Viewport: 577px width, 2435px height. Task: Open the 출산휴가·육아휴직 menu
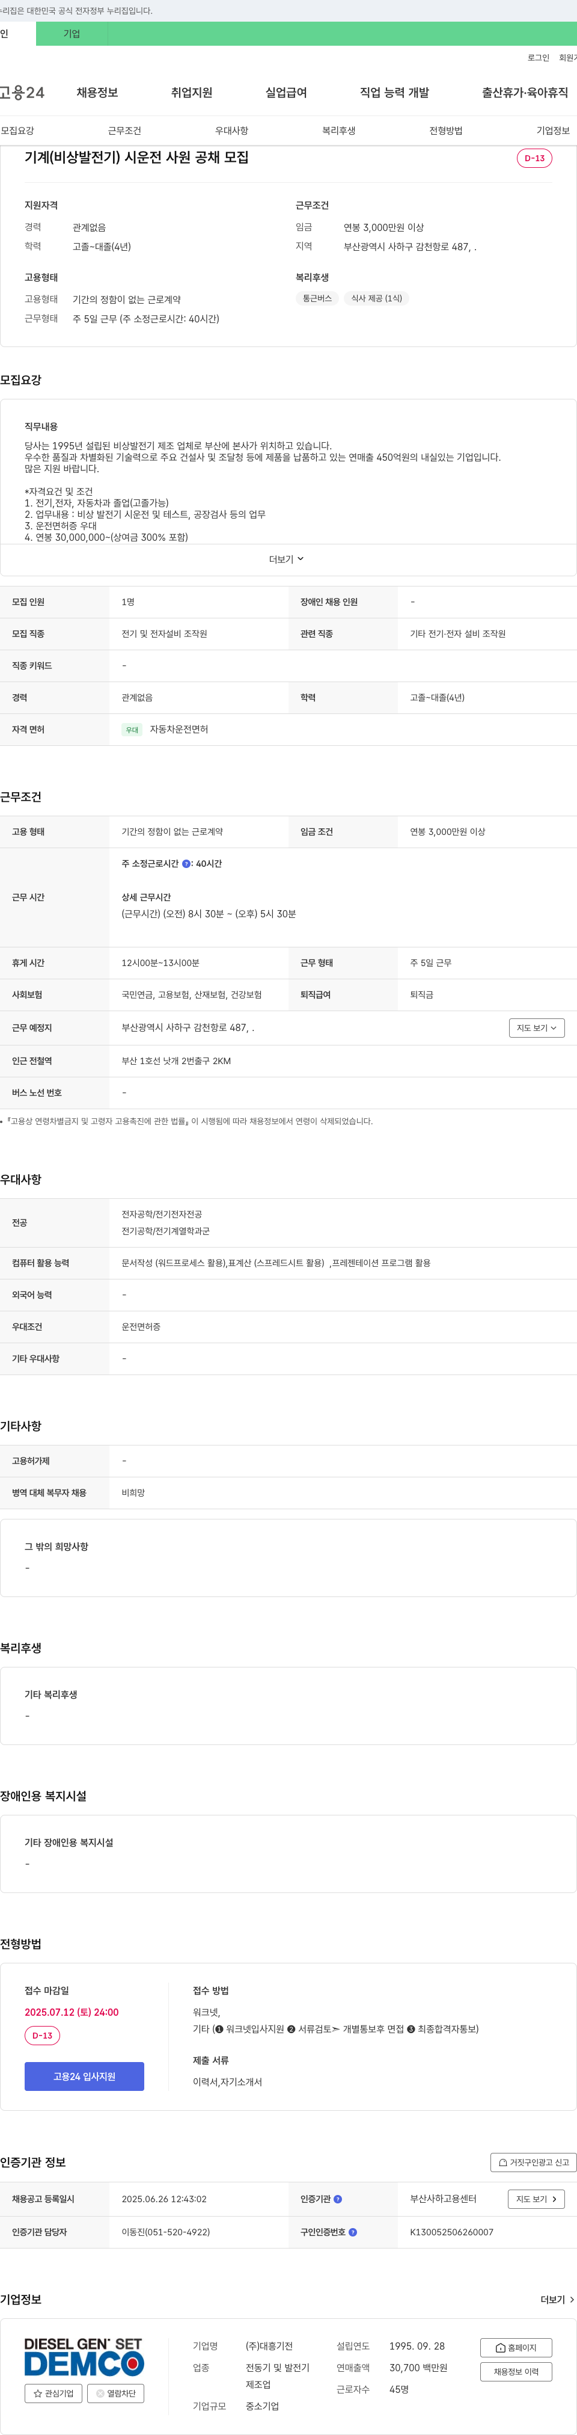pyautogui.click(x=525, y=93)
